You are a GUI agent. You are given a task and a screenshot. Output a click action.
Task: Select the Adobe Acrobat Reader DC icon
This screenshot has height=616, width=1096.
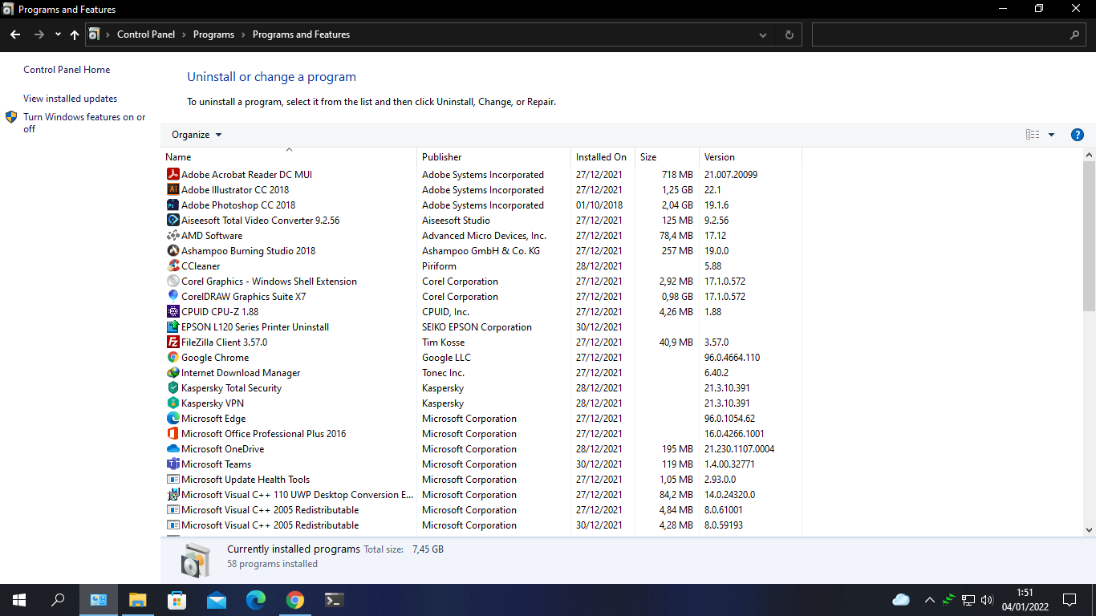point(173,175)
